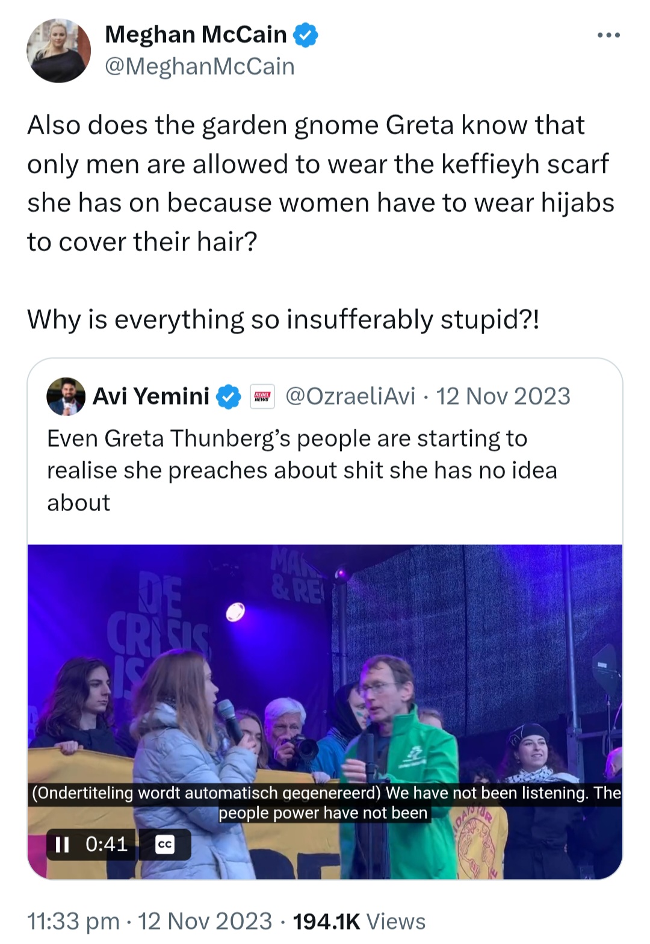650x944 pixels.
Task: Open the @OzraeliAvi handle in quoted tweet
Action: point(350,396)
